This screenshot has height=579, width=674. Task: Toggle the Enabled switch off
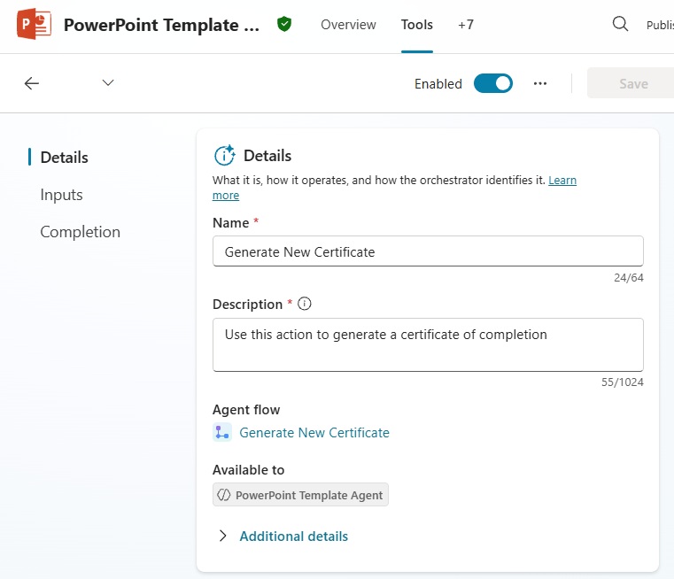click(x=492, y=83)
